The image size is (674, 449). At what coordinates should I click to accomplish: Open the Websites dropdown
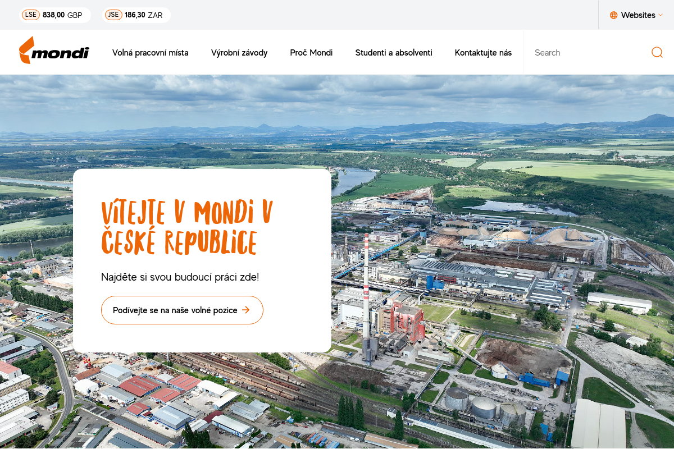pos(637,15)
